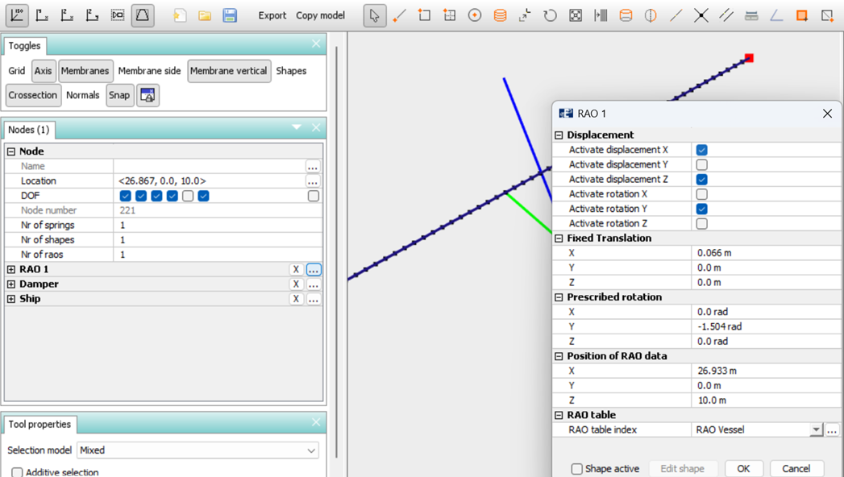Enable Additive selection checkbox
844x477 pixels.
pyautogui.click(x=17, y=472)
